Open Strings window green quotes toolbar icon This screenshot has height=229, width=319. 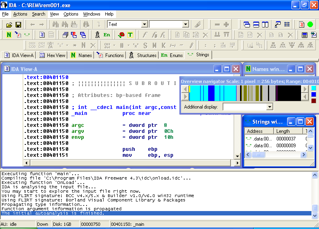pyautogui.click(x=27, y=35)
